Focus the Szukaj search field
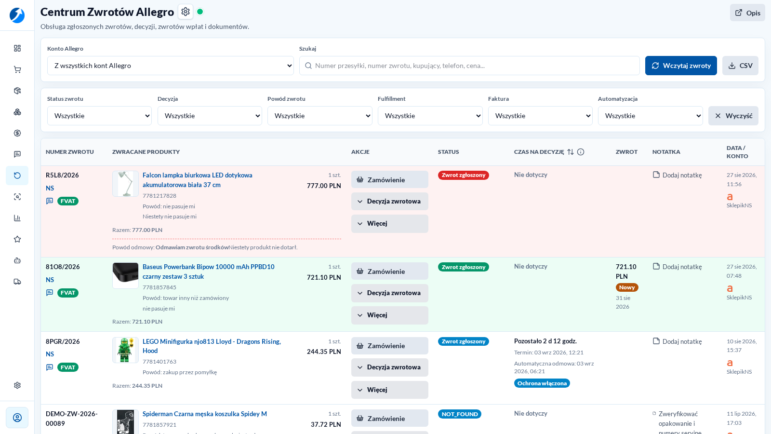 469,66
